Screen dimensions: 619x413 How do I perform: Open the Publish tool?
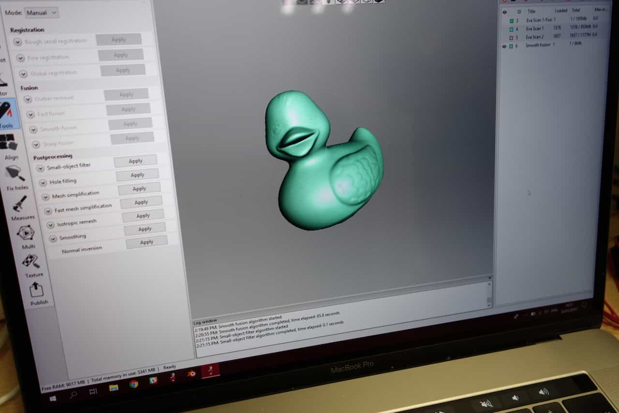click(38, 294)
